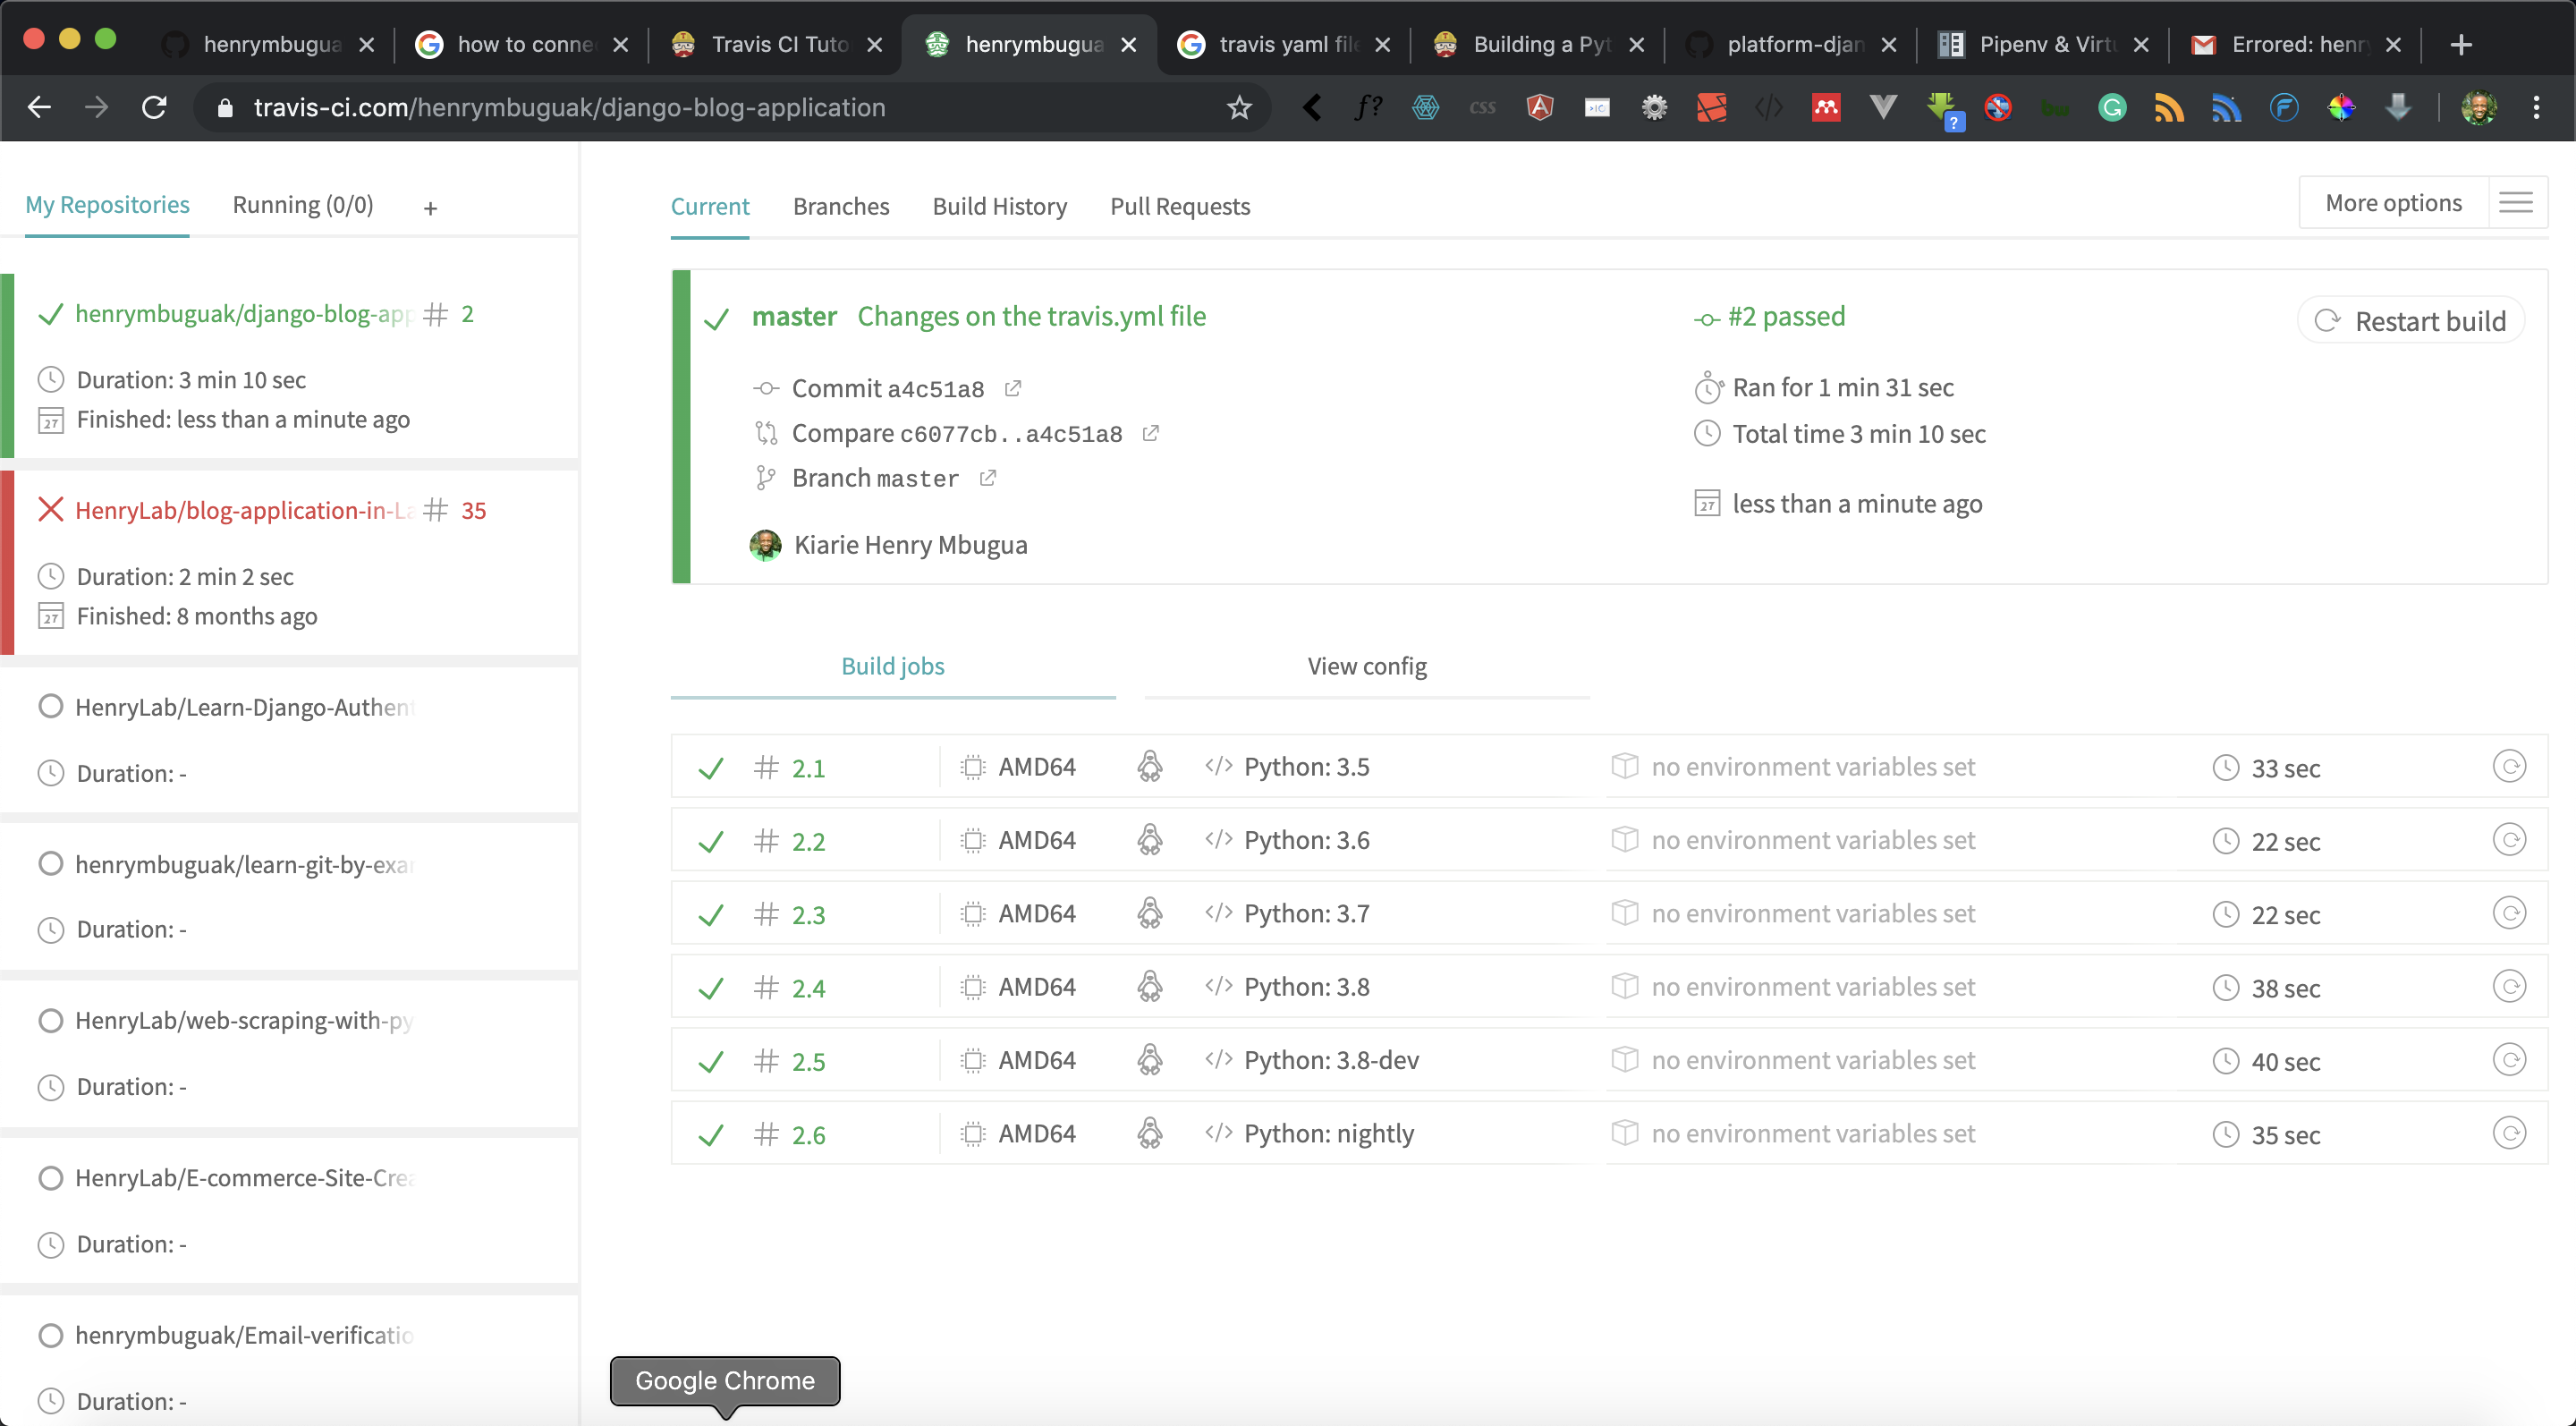Select the My Repositories tab
This screenshot has height=1426, width=2576.
[x=107, y=205]
